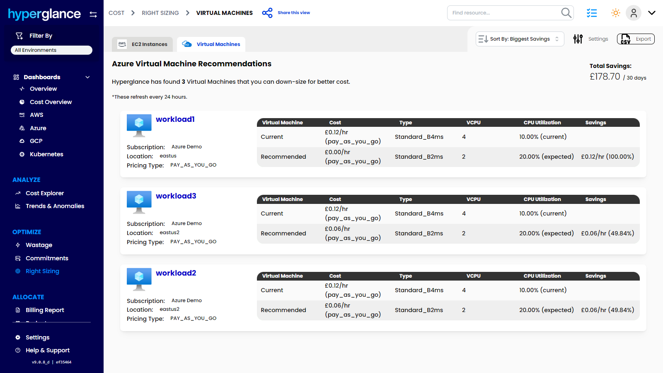Go to Right Sizing breadcrumb
Viewport: 663px width, 373px height.
pyautogui.click(x=160, y=13)
